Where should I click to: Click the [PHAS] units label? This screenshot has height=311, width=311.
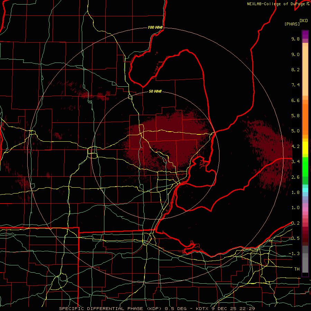(x=292, y=24)
